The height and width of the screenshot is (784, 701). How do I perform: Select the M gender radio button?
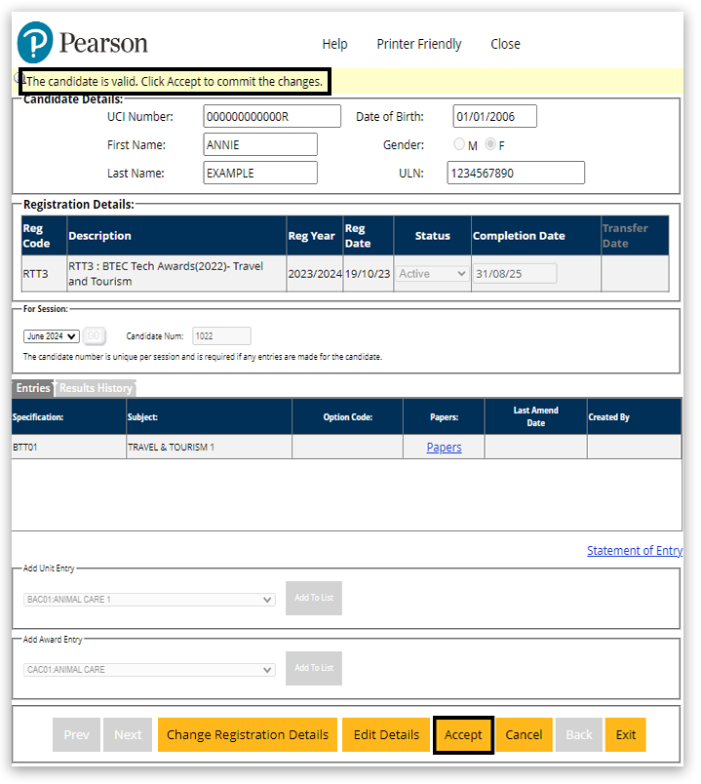459,145
